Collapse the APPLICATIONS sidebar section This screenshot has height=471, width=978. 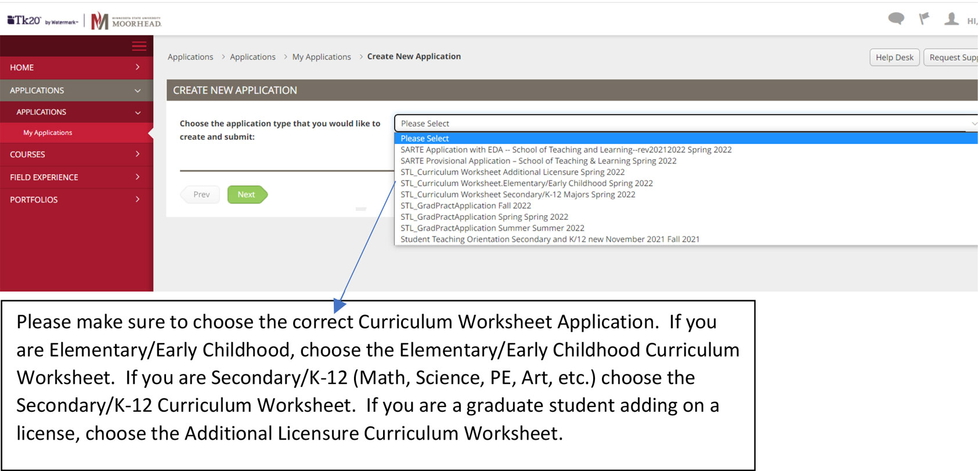click(76, 91)
